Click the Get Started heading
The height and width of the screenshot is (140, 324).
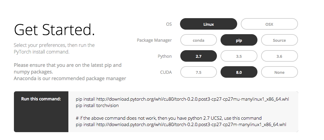54,30
